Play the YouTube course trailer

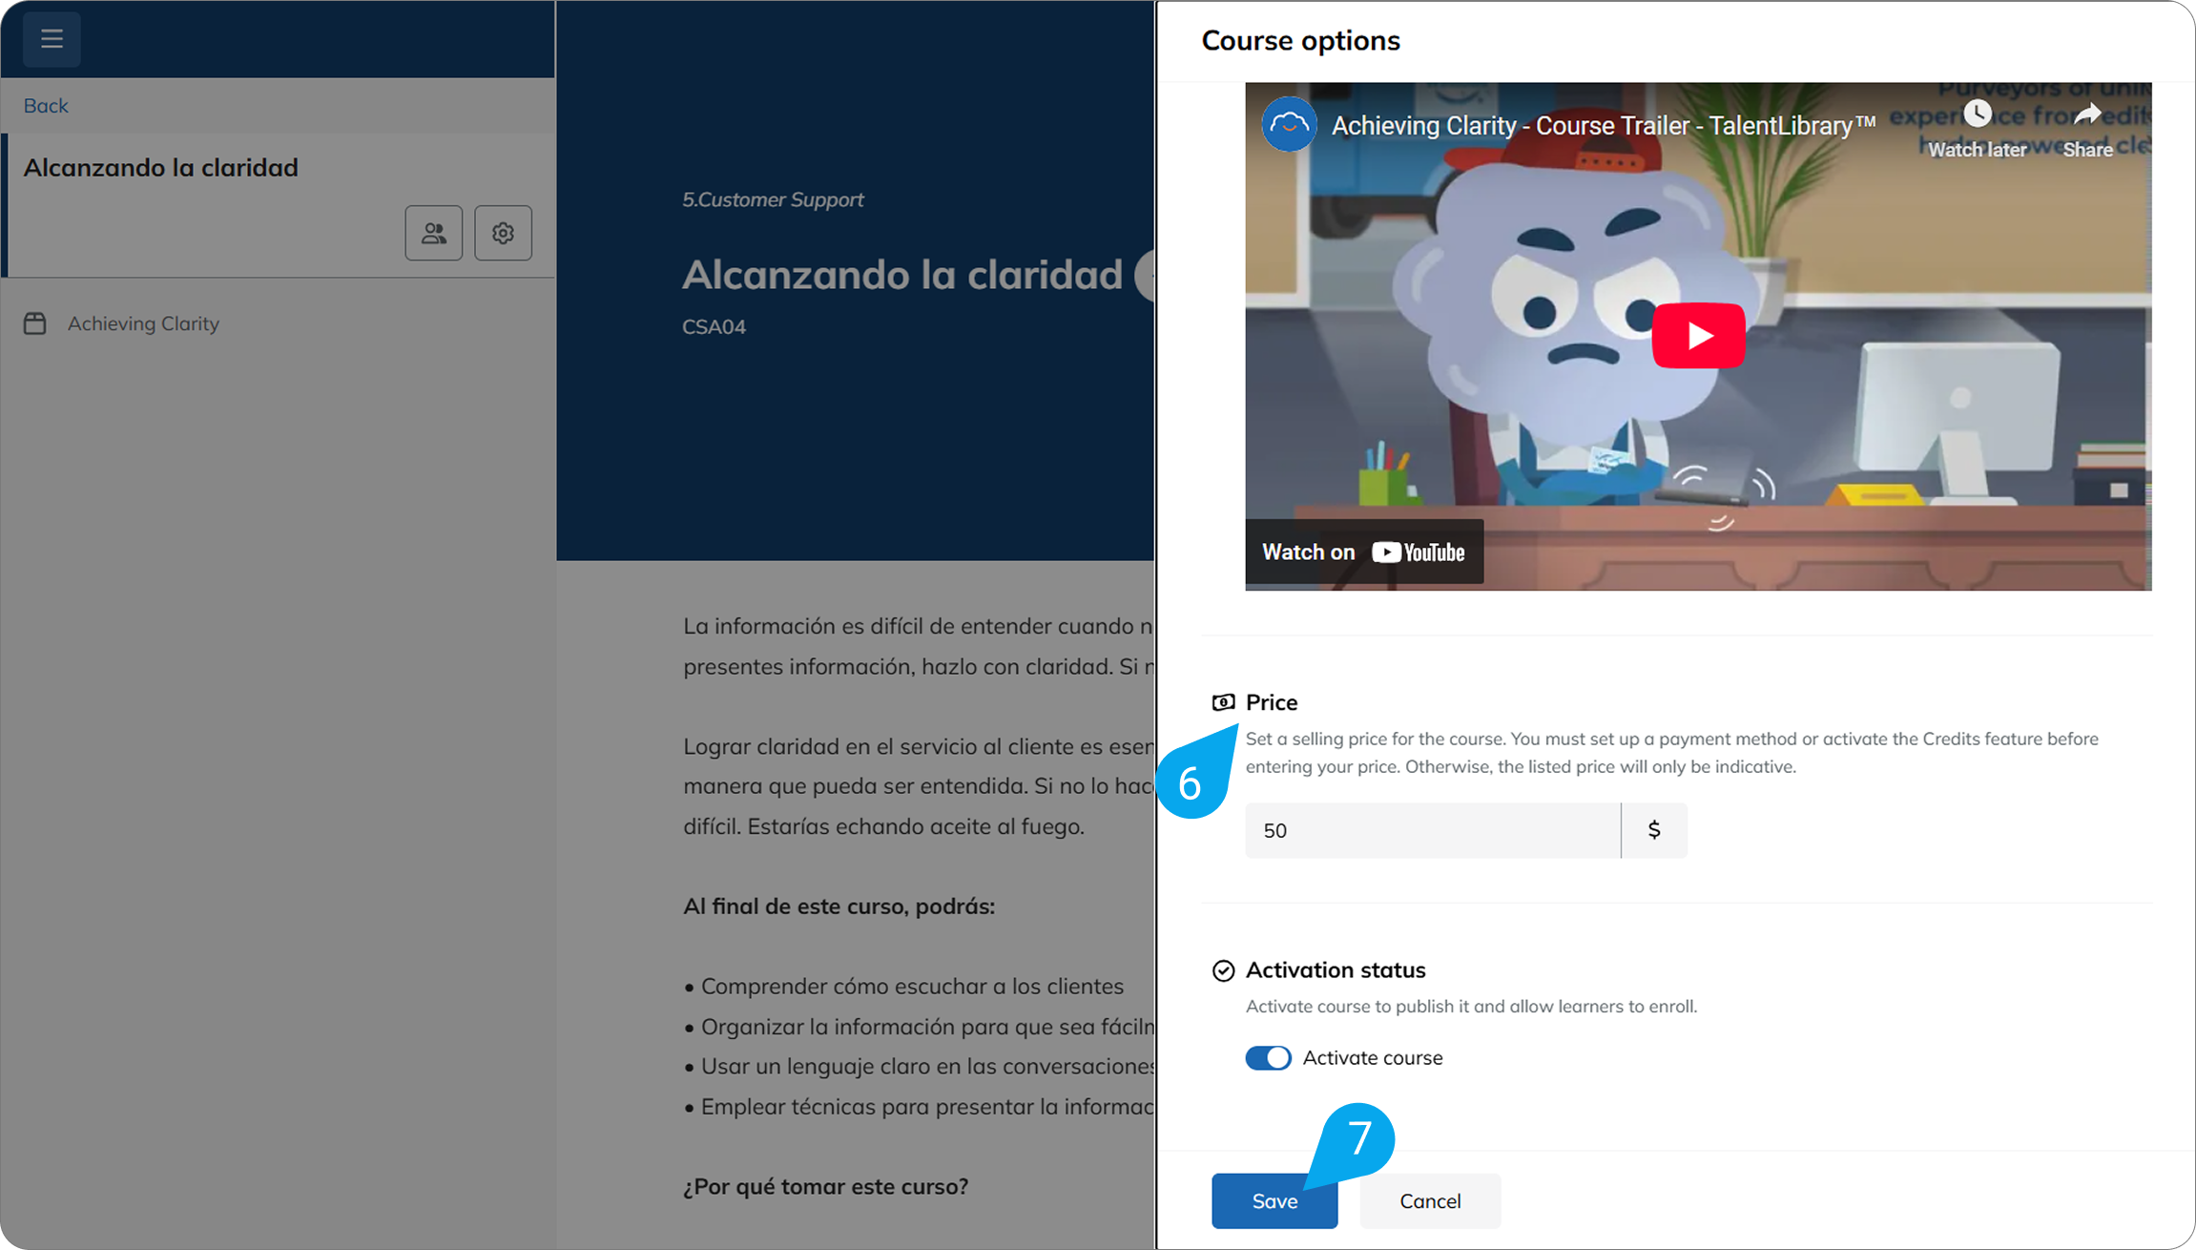1699,336
